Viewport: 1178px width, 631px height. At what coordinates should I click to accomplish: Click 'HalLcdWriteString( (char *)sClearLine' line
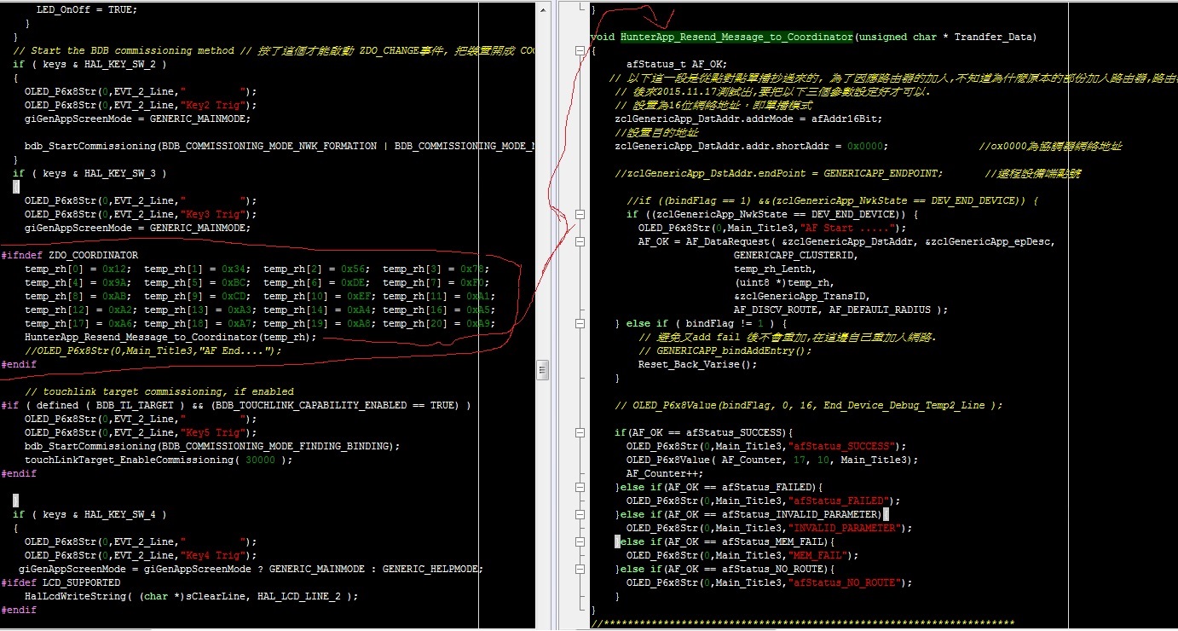click(191, 596)
